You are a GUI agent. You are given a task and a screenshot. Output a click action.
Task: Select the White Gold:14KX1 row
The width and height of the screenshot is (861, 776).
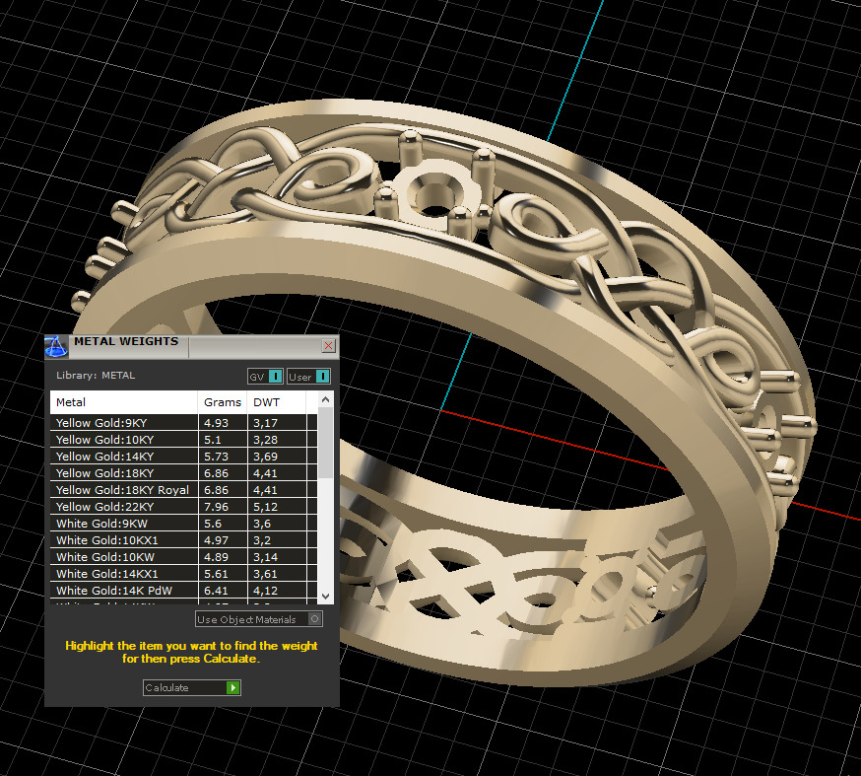click(183, 574)
